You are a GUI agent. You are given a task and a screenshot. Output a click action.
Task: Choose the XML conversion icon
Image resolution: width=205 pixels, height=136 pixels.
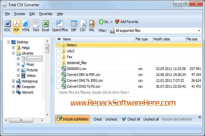[x=92, y=24]
